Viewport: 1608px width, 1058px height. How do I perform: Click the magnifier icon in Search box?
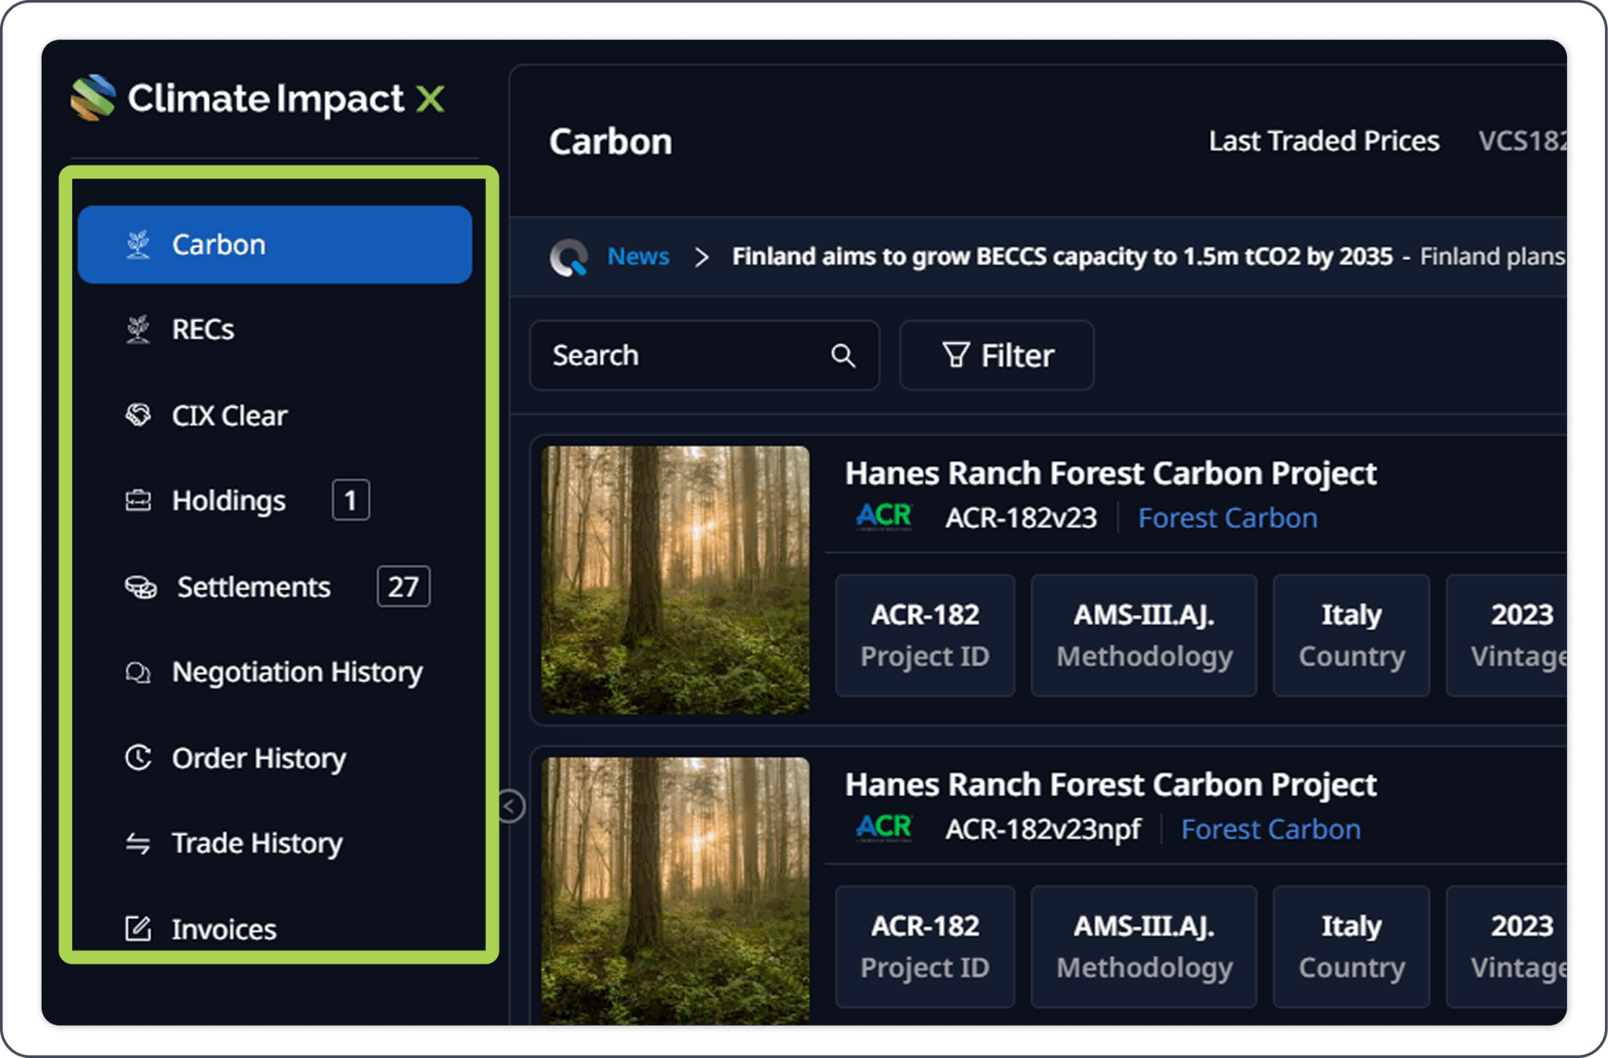(x=842, y=356)
